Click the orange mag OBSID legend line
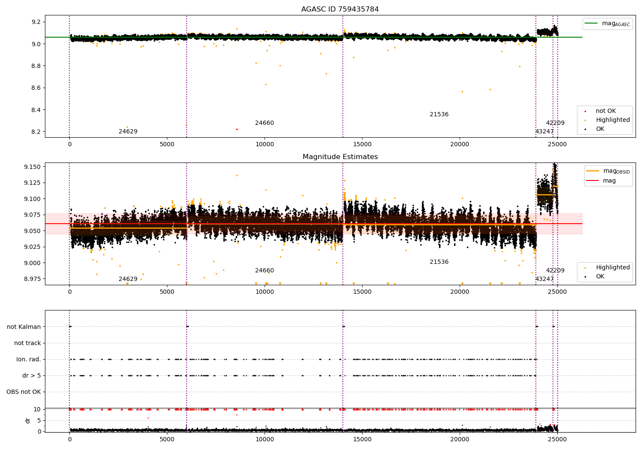The height and width of the screenshot is (449, 642). click(x=592, y=171)
